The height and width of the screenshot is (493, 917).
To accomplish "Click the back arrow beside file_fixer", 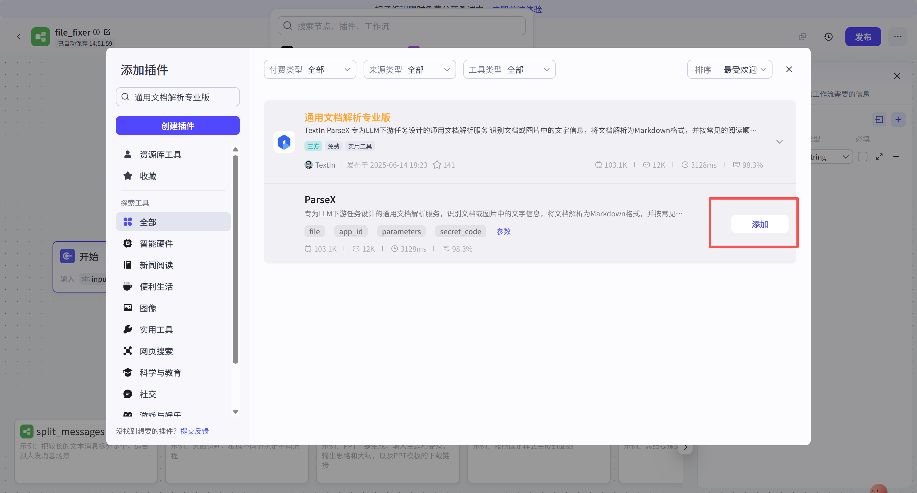I will [19, 37].
